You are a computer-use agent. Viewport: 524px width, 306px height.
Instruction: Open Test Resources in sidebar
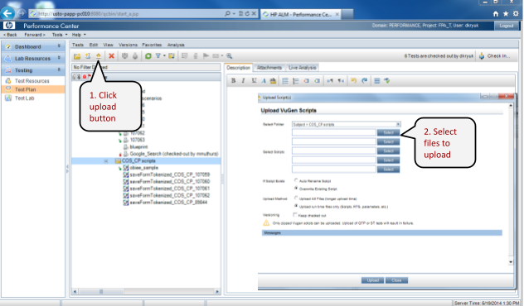(32, 81)
